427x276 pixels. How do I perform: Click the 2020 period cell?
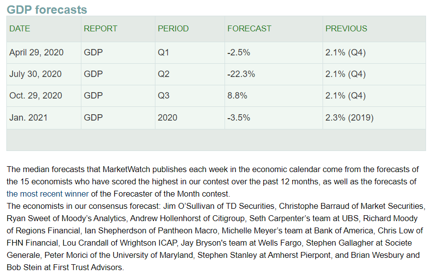(190, 118)
